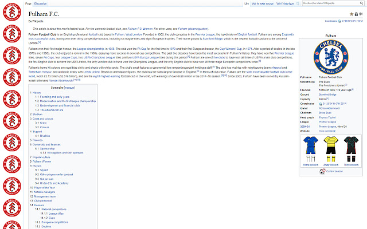Hide the Sommaire with the masquer toggle
This screenshot has height=229, width=367.
[x=69, y=88]
